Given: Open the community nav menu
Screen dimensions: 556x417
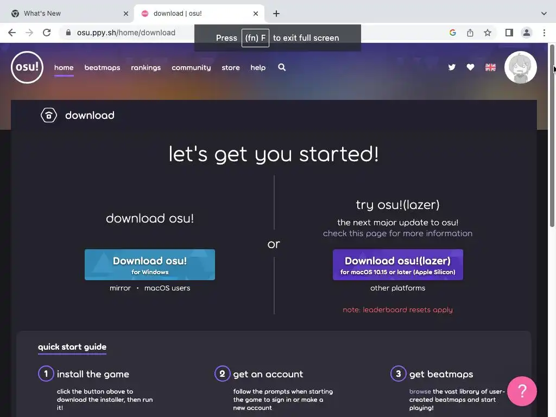Looking at the screenshot, I should click(191, 67).
